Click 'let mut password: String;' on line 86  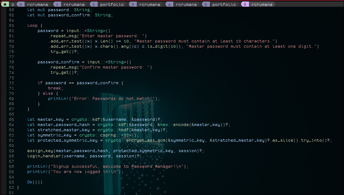click(60, 10)
